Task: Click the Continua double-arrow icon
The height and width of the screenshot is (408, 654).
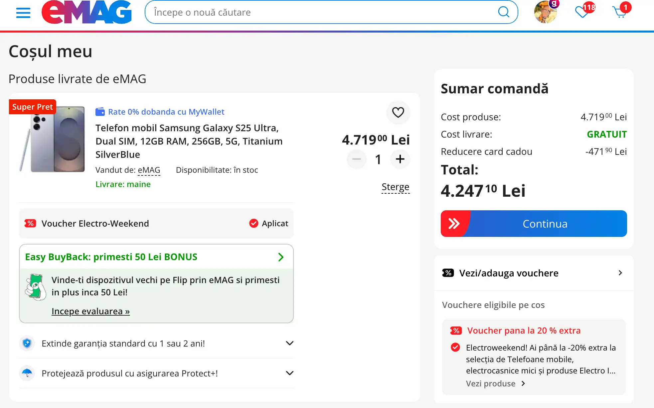Action: click(x=454, y=224)
